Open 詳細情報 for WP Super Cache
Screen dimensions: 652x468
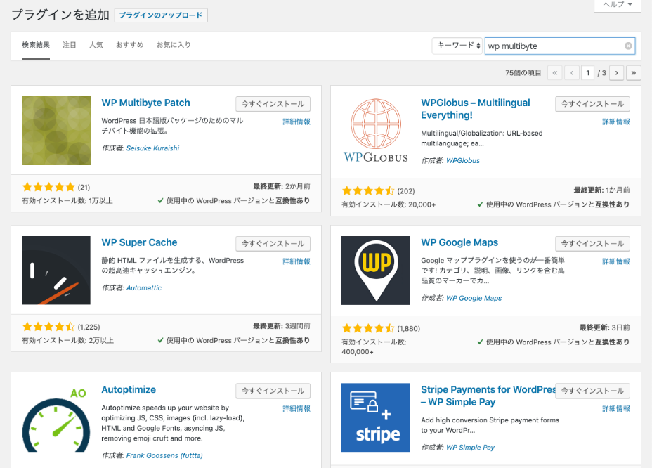296,261
